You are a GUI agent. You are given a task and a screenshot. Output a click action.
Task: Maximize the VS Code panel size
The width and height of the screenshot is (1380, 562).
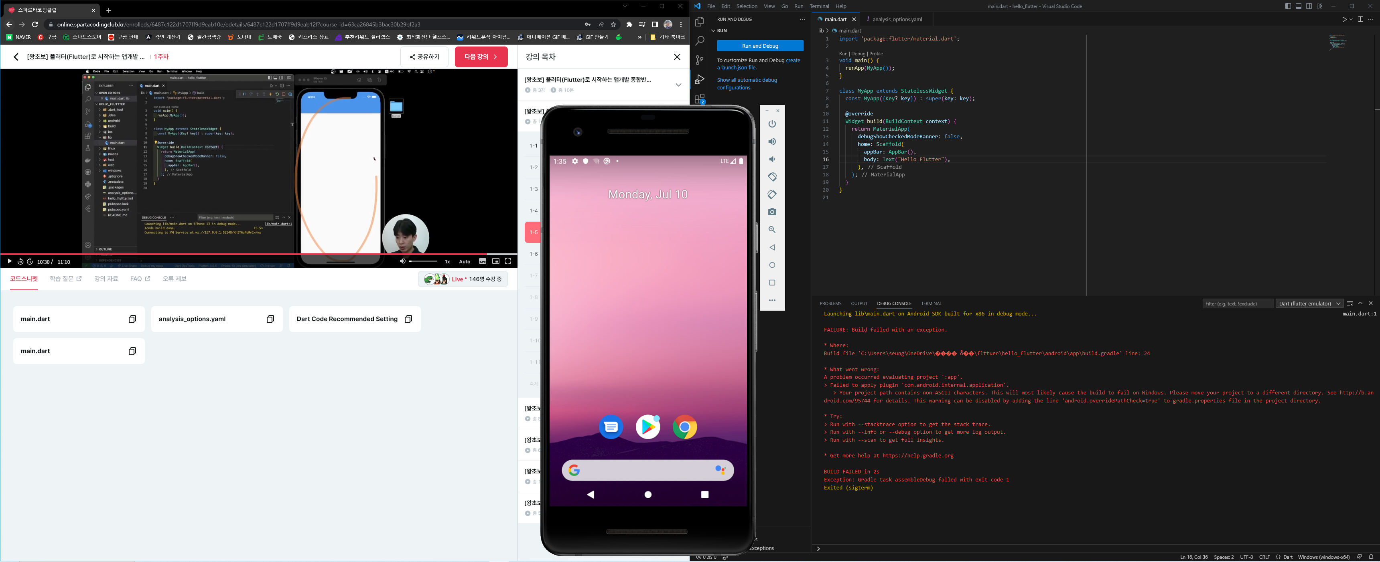coord(1360,303)
